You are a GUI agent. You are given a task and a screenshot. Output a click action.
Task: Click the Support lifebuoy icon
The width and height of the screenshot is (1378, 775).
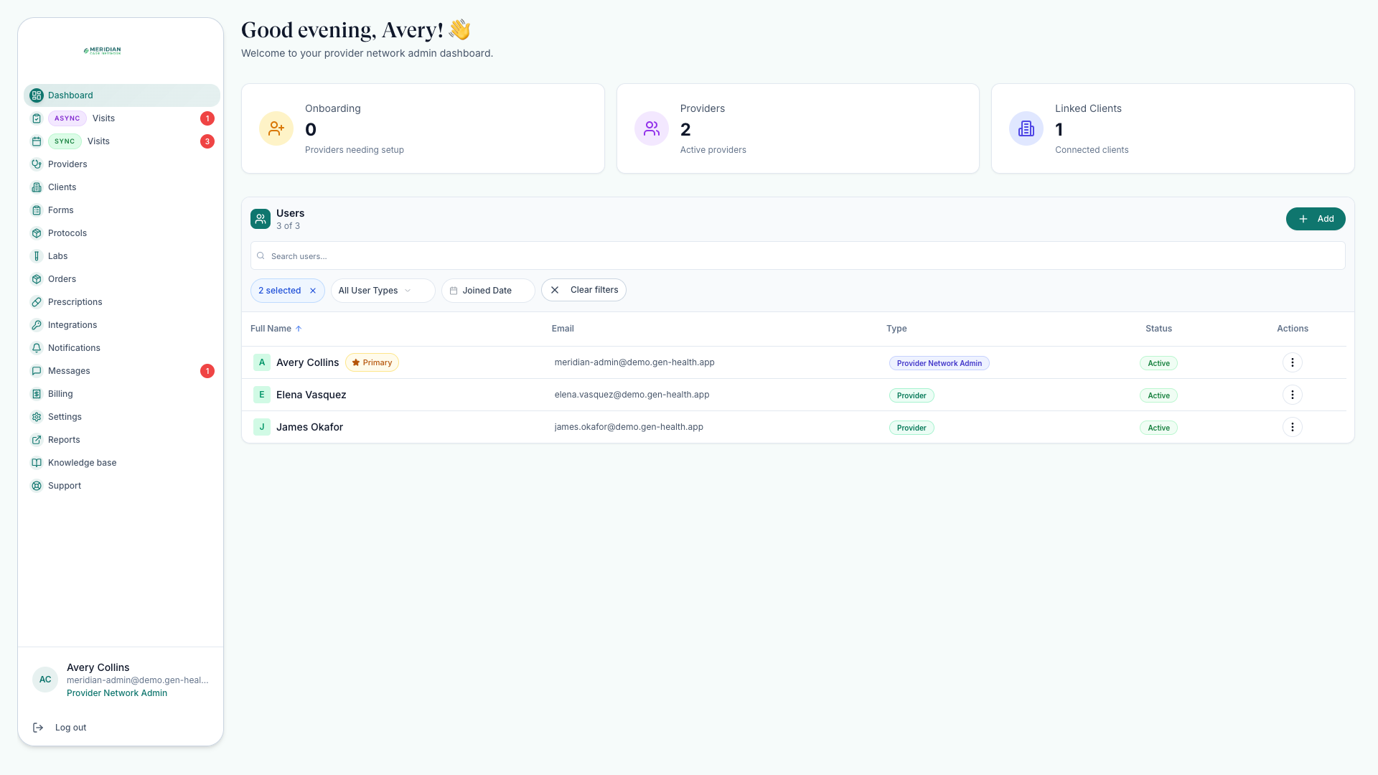click(37, 486)
